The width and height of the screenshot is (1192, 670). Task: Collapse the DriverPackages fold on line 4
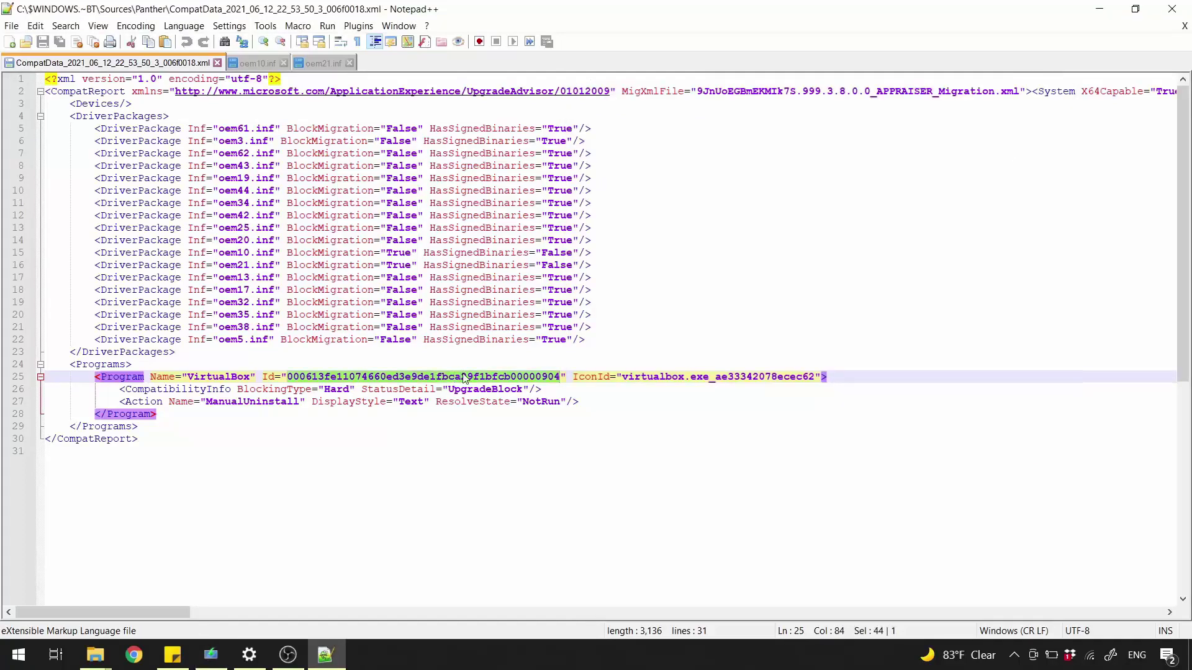(x=40, y=116)
